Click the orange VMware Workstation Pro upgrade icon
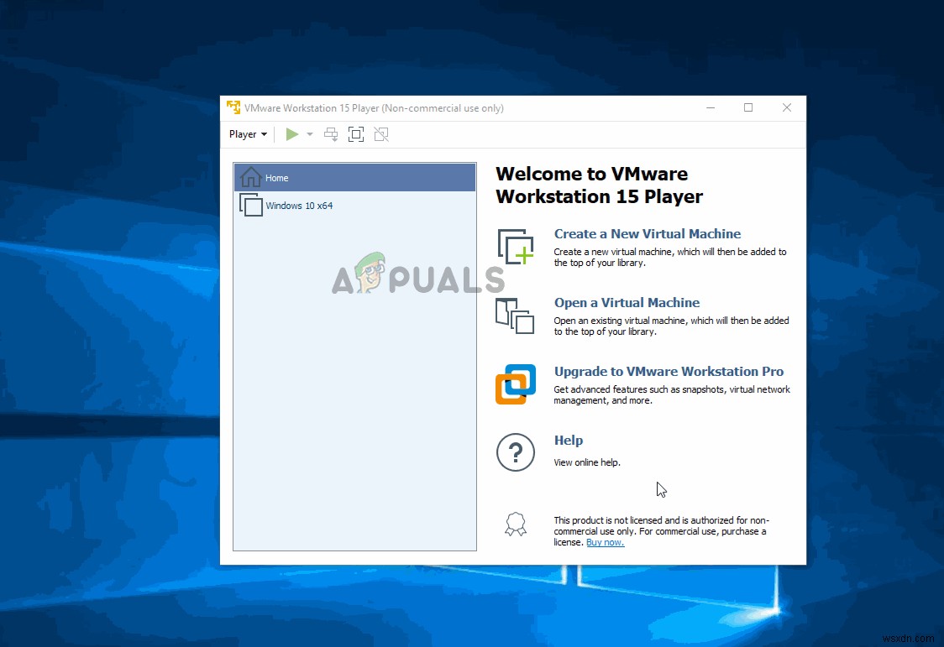Screen dimensions: 944x647 click(x=516, y=384)
